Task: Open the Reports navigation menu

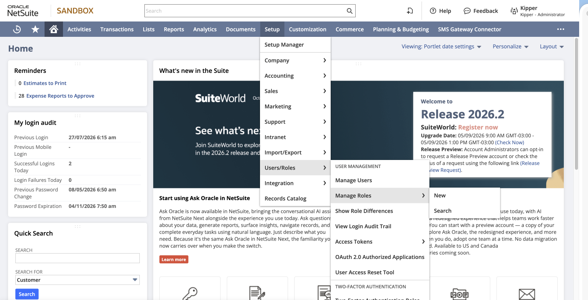Action: pos(174,29)
